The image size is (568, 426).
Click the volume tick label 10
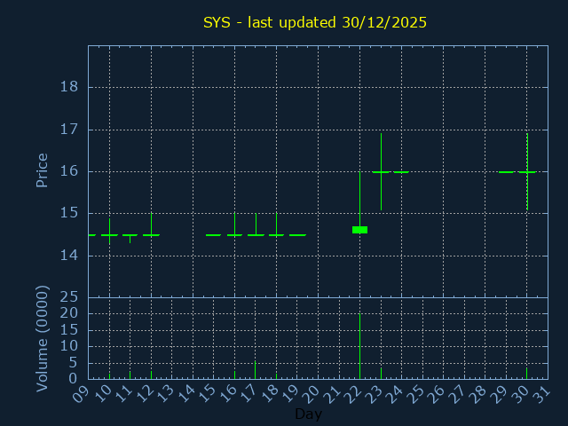[69, 346]
